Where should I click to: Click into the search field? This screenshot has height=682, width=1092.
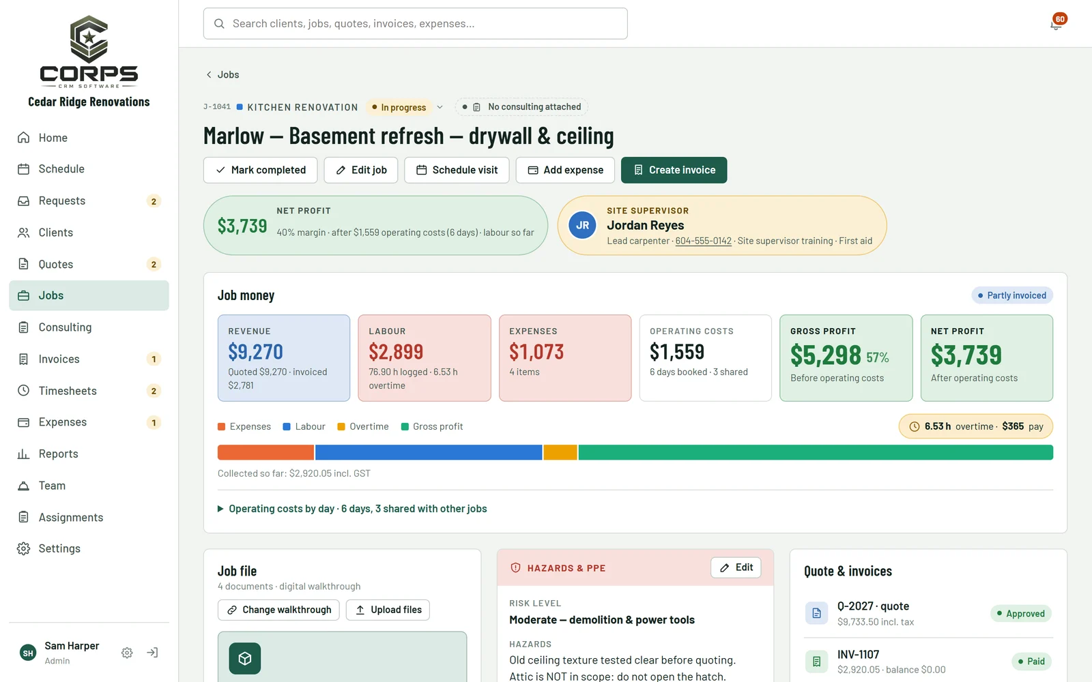pyautogui.click(x=415, y=24)
